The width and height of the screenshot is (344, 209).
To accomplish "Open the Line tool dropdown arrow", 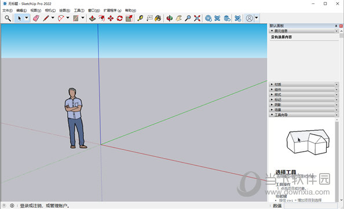I will [53, 18].
